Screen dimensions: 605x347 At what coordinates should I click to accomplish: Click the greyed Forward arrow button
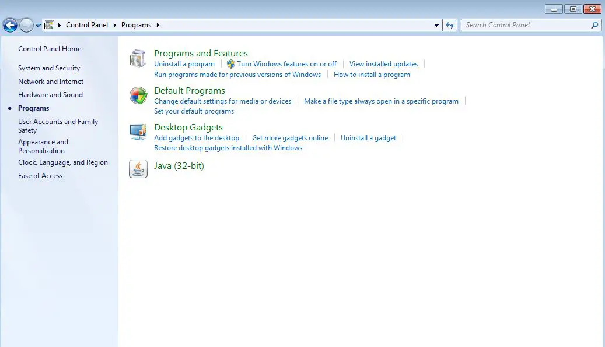[x=26, y=26]
